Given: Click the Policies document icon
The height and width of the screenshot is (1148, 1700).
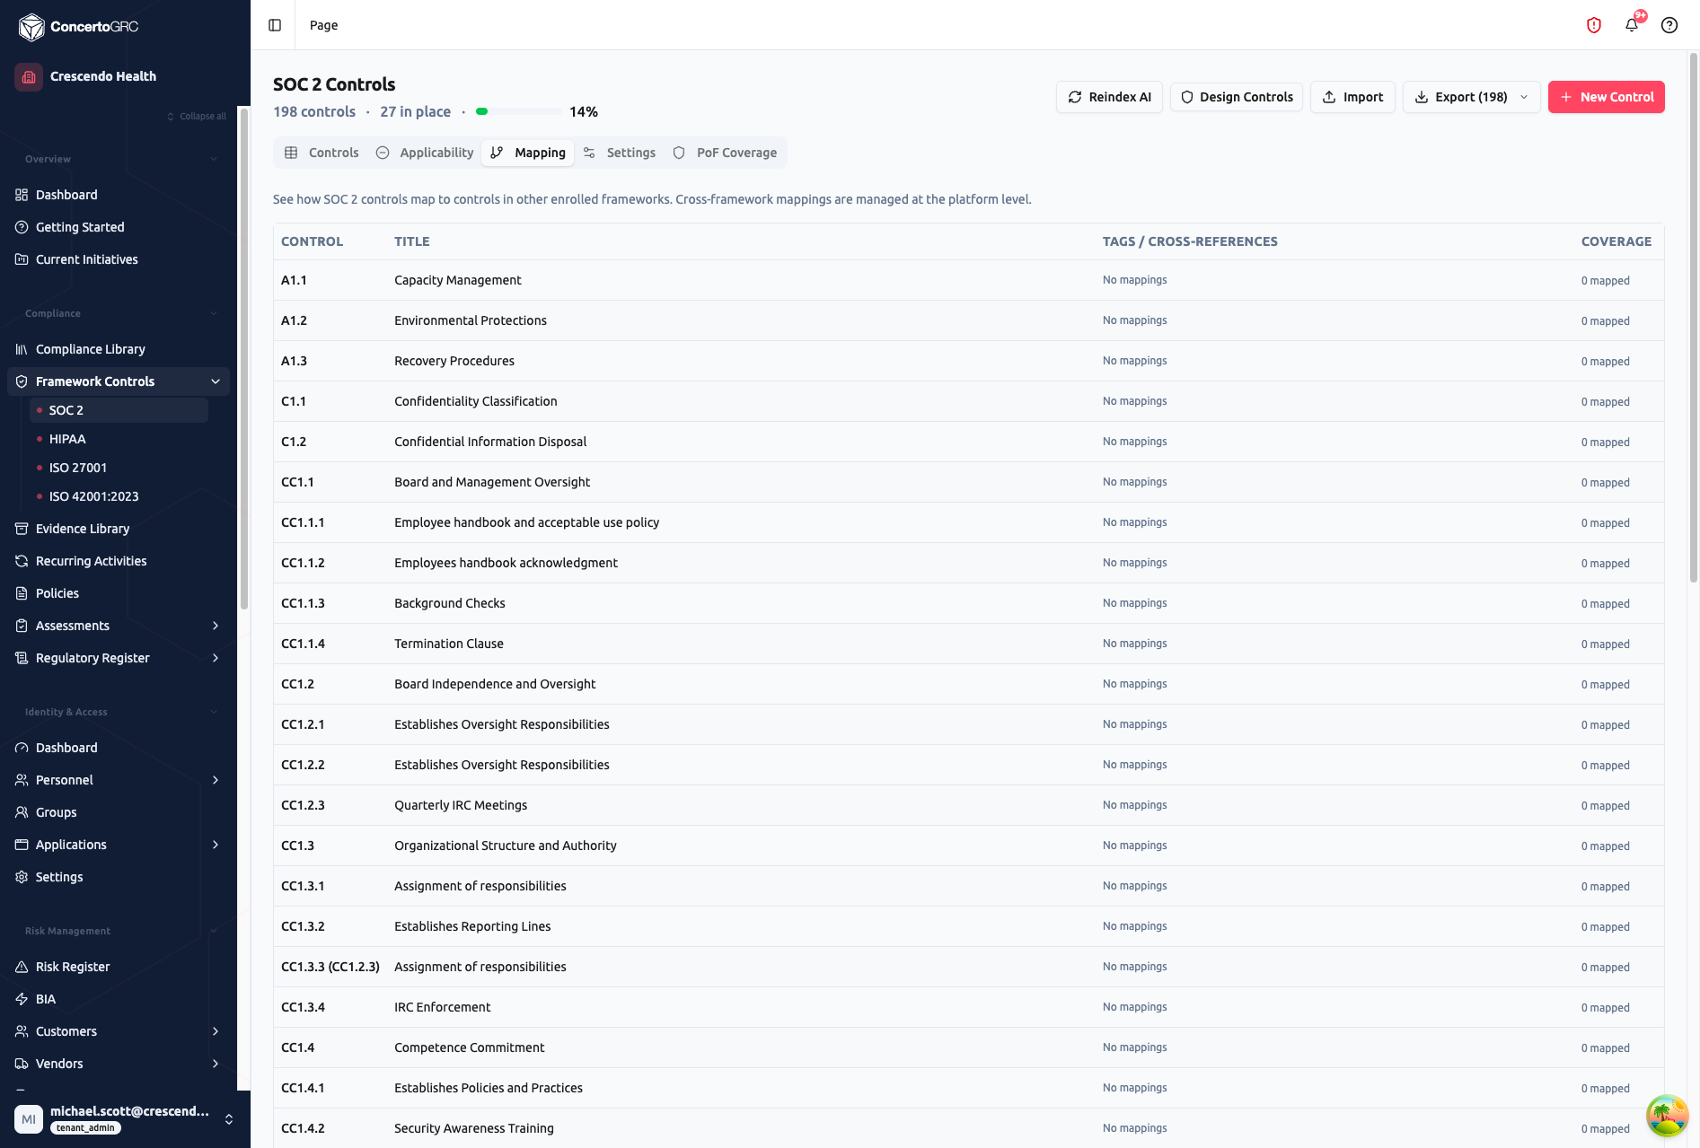Looking at the screenshot, I should (22, 593).
